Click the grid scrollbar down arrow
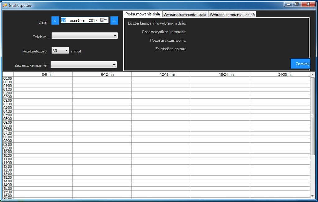318x202 pixels. [x=312, y=196]
